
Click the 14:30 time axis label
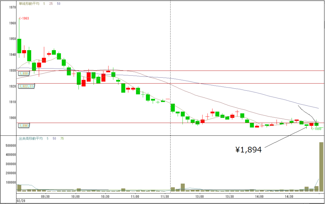(x=289, y=196)
